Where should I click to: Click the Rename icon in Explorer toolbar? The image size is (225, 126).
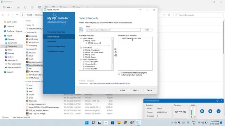[39, 7]
